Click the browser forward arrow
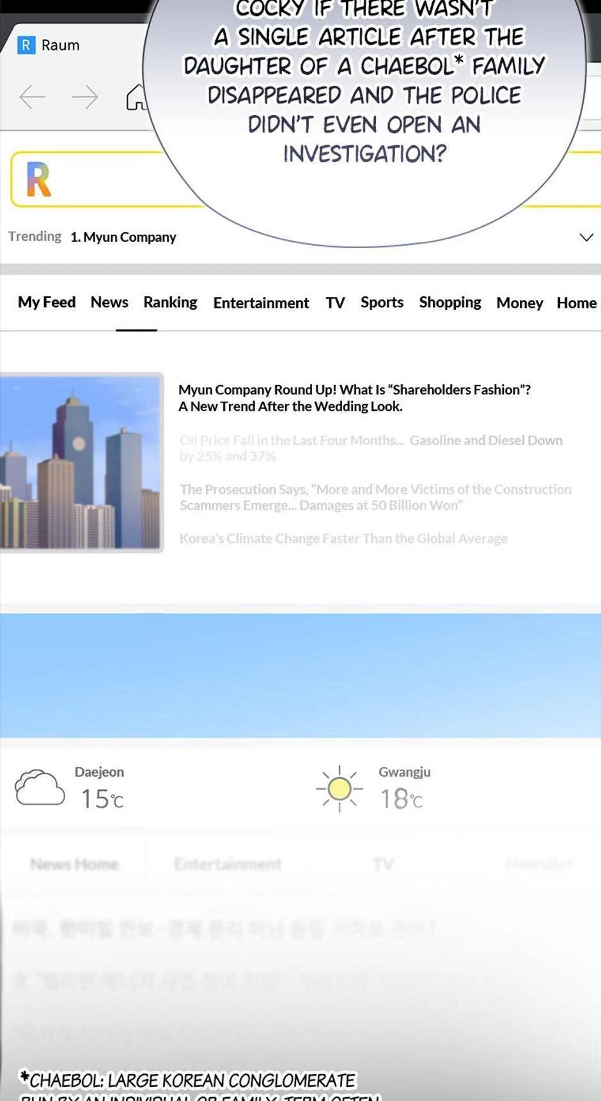 point(84,97)
